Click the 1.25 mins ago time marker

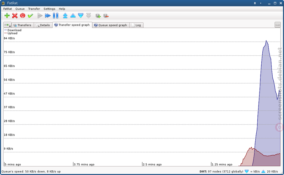click(x=222, y=164)
